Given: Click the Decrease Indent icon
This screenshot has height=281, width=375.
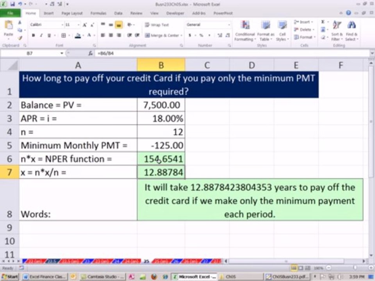Looking at the screenshot, I should click(129, 35).
